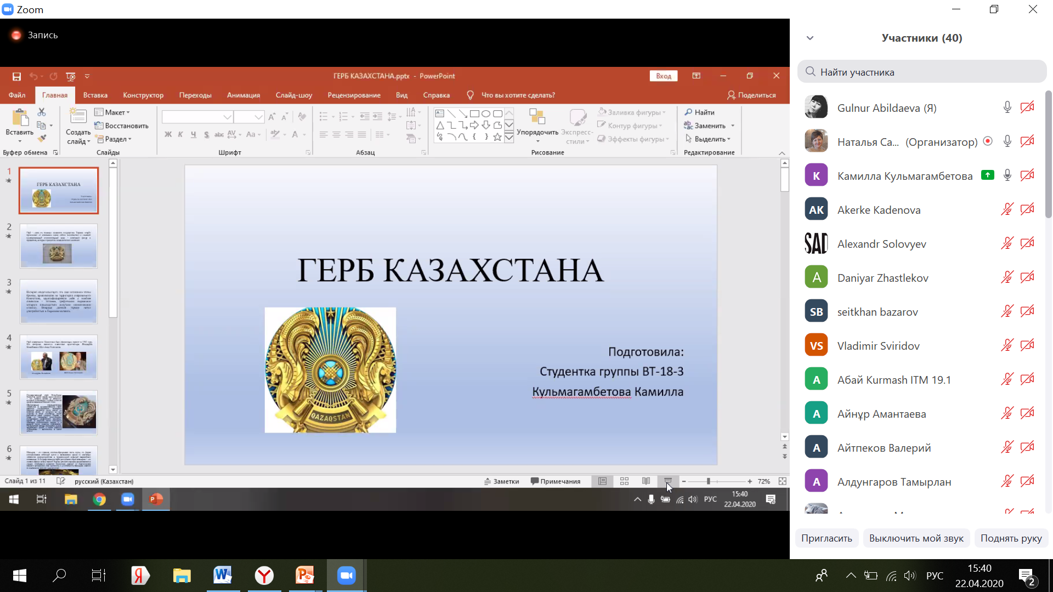Collapse the PowerPoint ribbon chevron

coord(782,153)
